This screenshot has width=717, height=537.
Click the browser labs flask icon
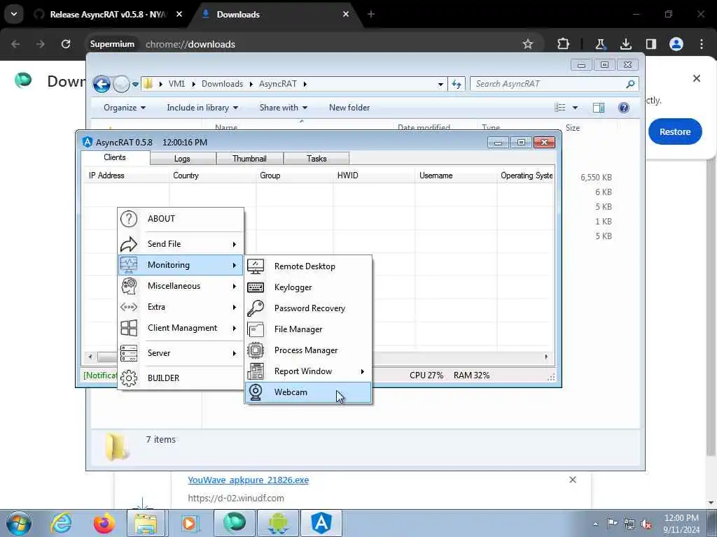click(600, 44)
